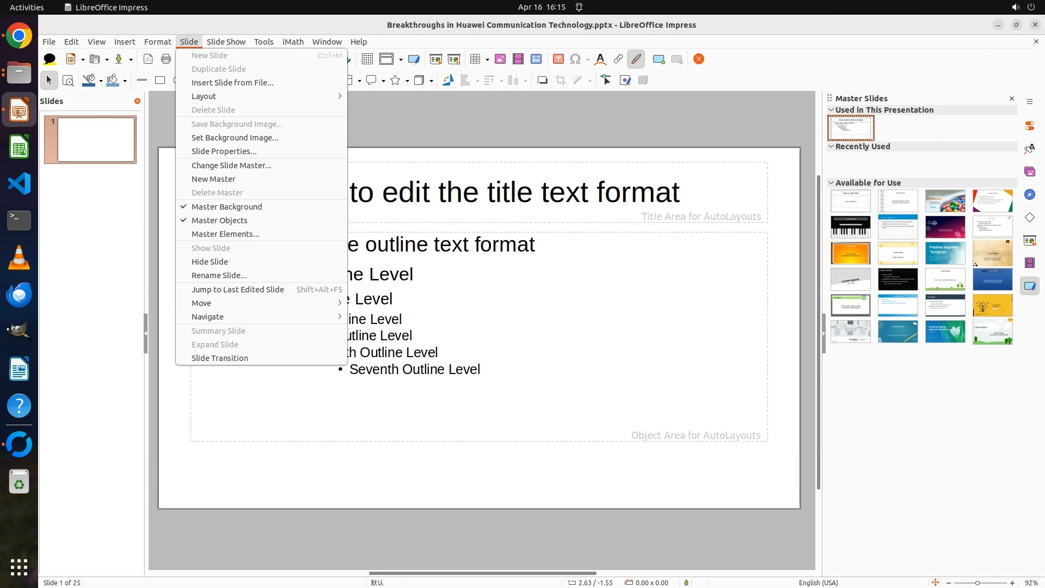Click New Master in the menu
The image size is (1045, 588).
point(213,179)
